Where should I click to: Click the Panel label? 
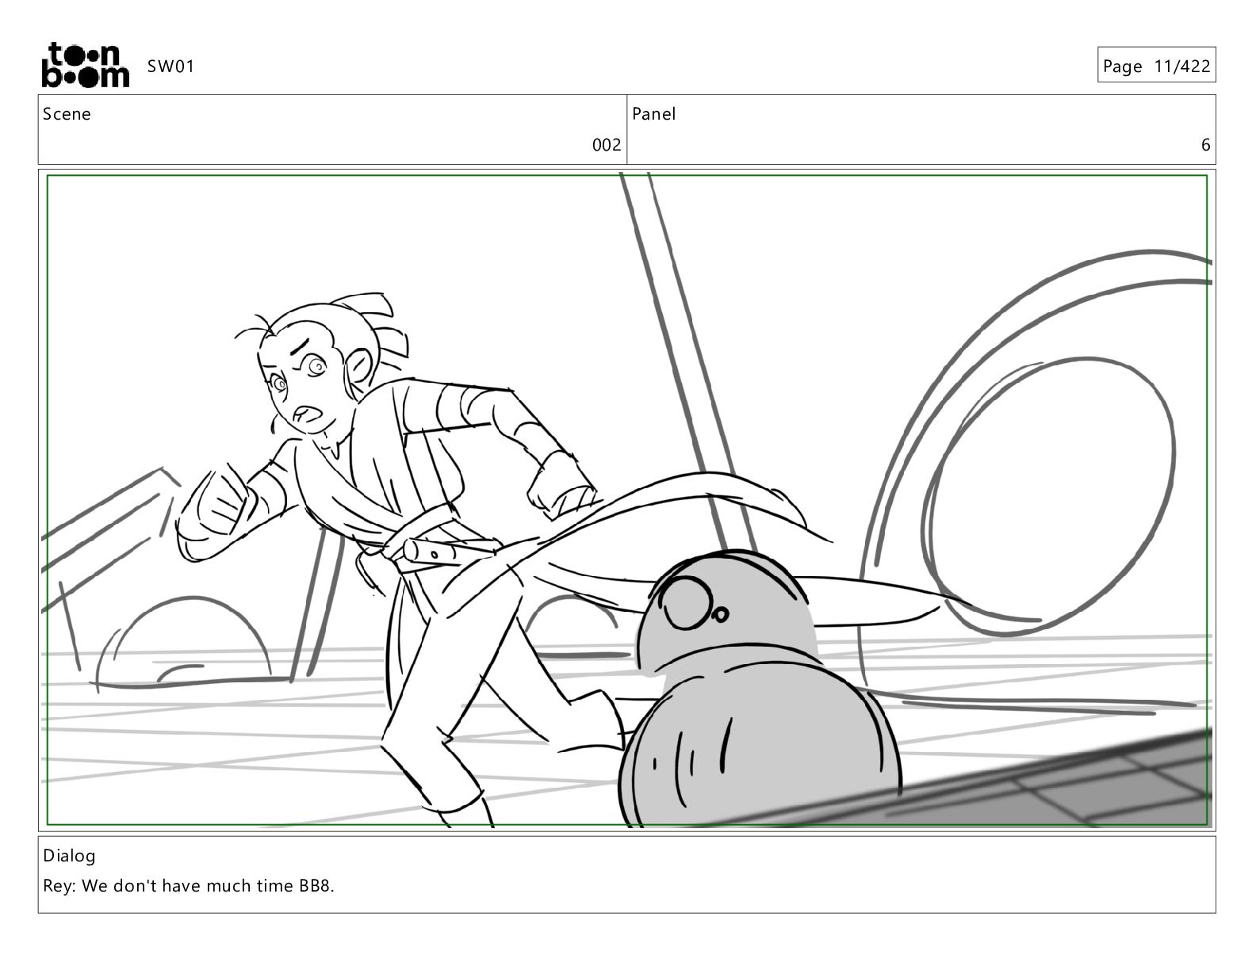click(654, 114)
